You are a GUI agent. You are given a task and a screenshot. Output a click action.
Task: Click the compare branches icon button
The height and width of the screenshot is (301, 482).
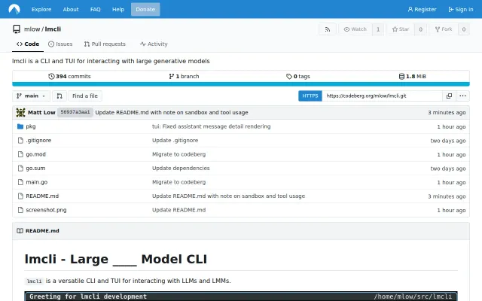pyautogui.click(x=59, y=96)
